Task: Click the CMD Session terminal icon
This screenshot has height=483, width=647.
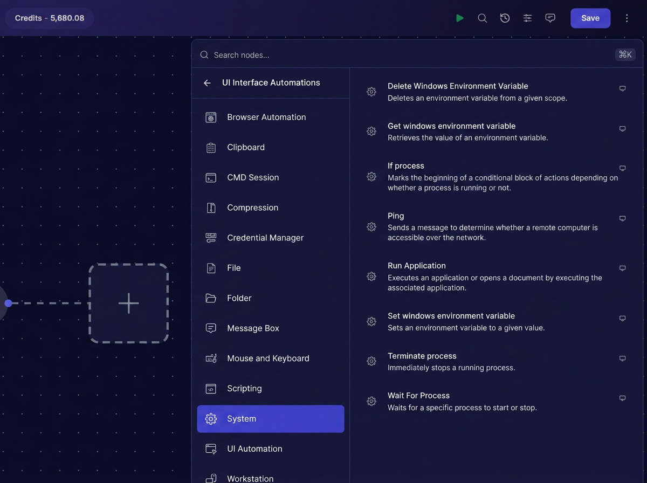Action: [211, 178]
